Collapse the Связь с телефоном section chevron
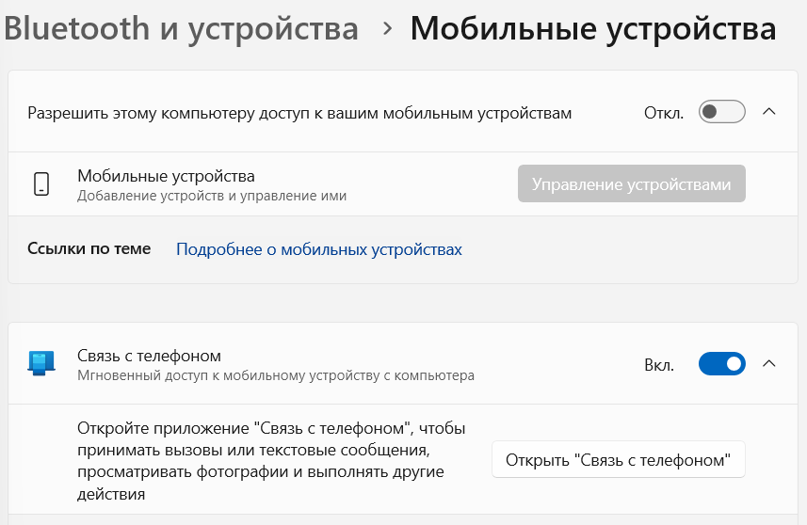 pos(769,364)
